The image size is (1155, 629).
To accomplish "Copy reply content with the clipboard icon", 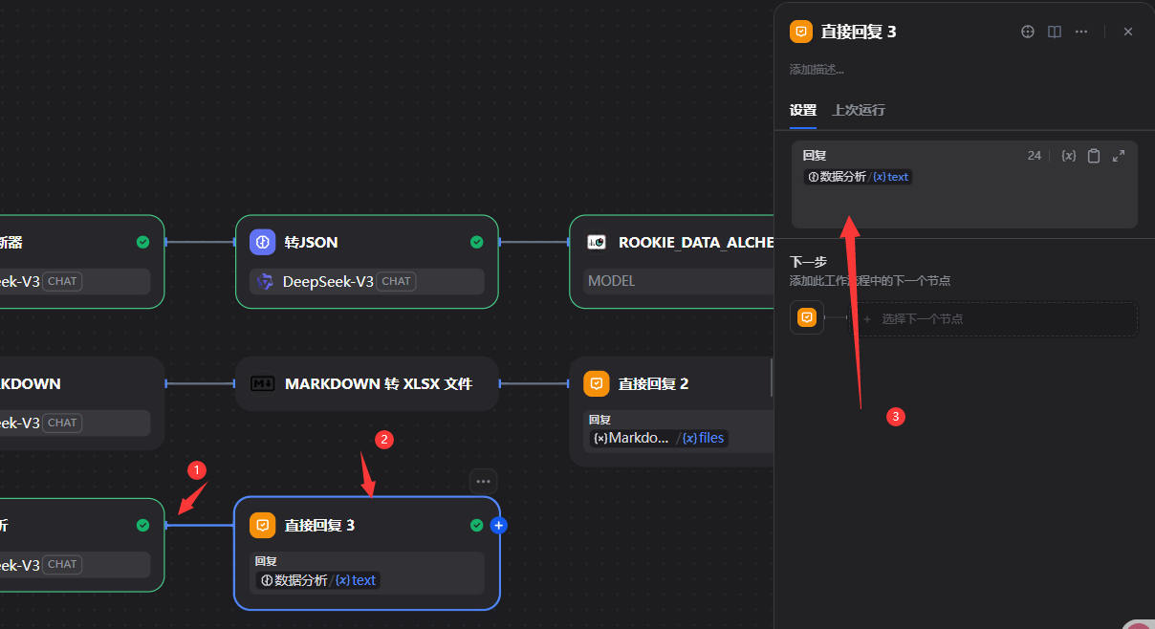I will [x=1094, y=156].
